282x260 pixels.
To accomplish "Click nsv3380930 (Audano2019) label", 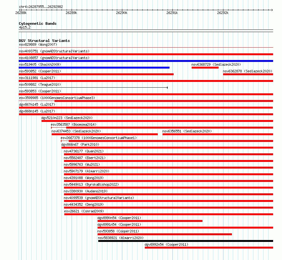I will click(x=86, y=191).
